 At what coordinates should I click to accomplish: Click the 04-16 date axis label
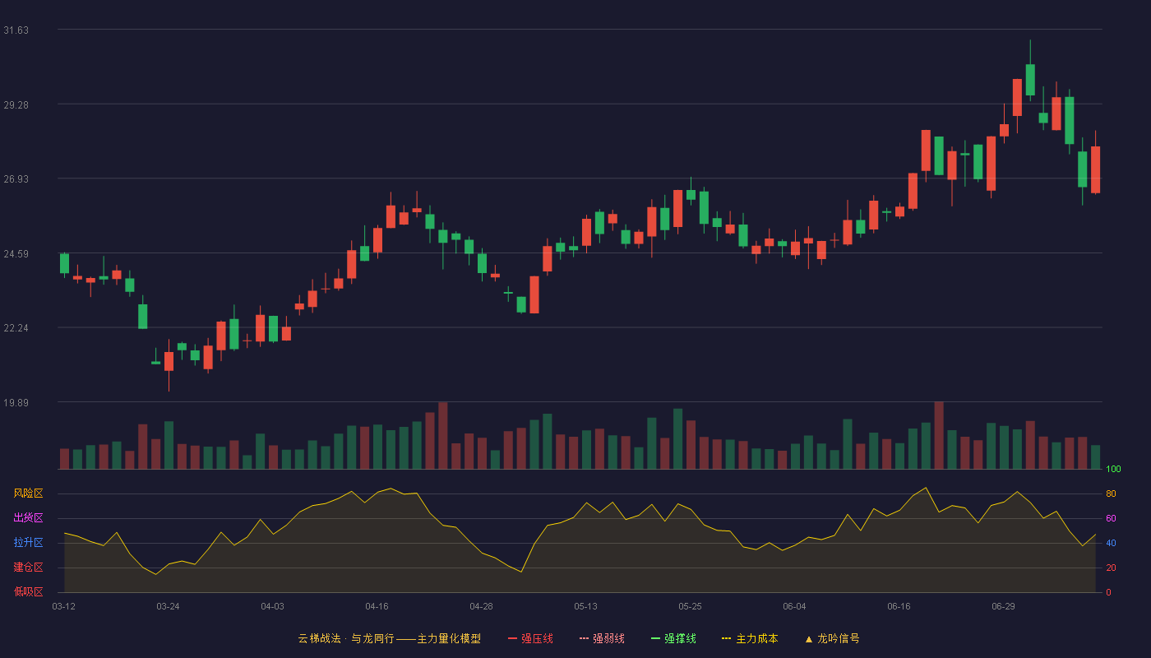pyautogui.click(x=377, y=606)
